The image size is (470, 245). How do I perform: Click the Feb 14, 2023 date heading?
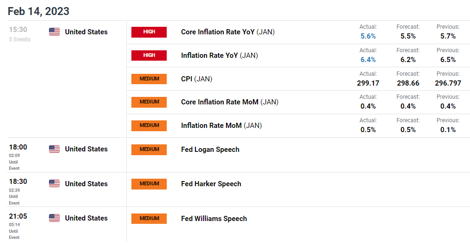[x=38, y=11]
